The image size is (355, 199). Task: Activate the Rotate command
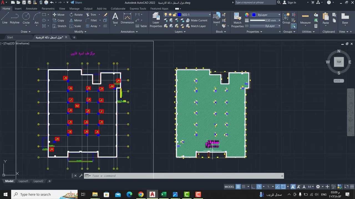(76, 15)
